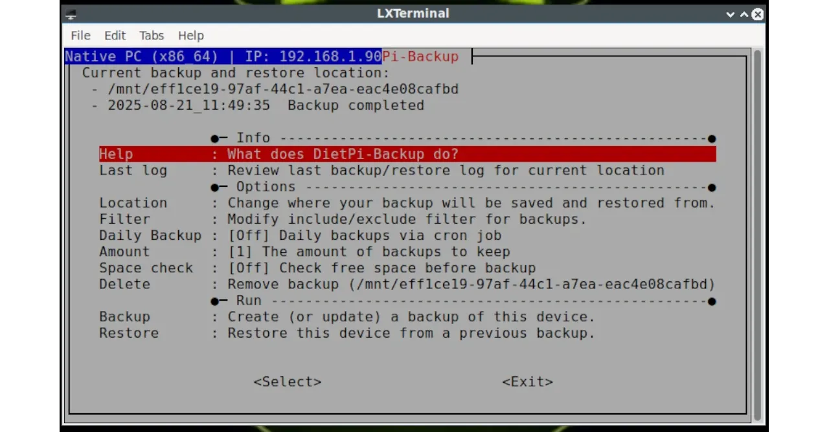Choose the Location option
Screen dimensions: 829x432
(x=407, y=203)
